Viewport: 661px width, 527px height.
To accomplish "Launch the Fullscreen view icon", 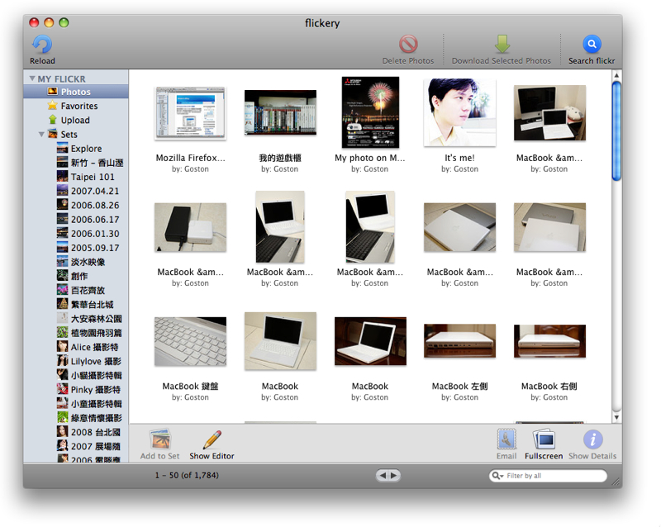I will [544, 439].
